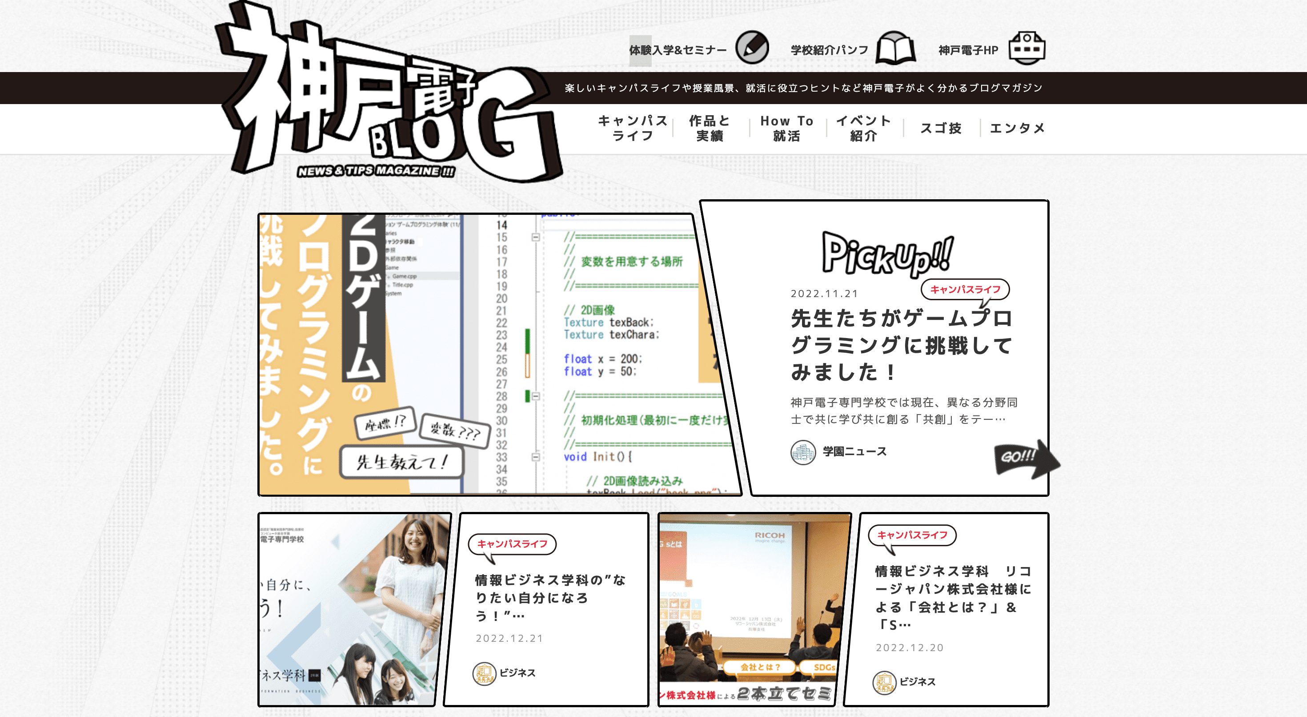Click the 学園ニュース author avatar icon
The image size is (1307, 717).
pos(803,452)
